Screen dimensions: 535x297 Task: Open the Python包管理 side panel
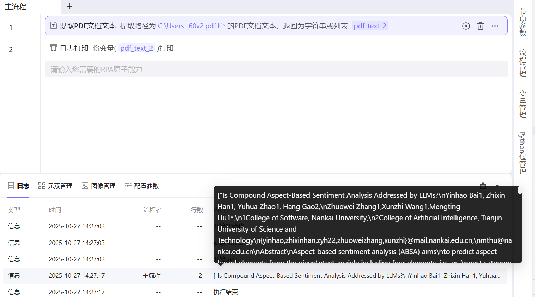pyautogui.click(x=523, y=153)
